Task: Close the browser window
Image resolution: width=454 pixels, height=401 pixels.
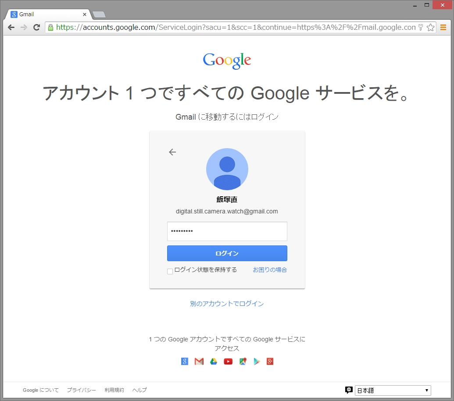Action: pyautogui.click(x=443, y=5)
